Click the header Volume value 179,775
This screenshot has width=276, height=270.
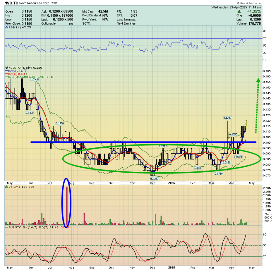pyautogui.click(x=255, y=24)
